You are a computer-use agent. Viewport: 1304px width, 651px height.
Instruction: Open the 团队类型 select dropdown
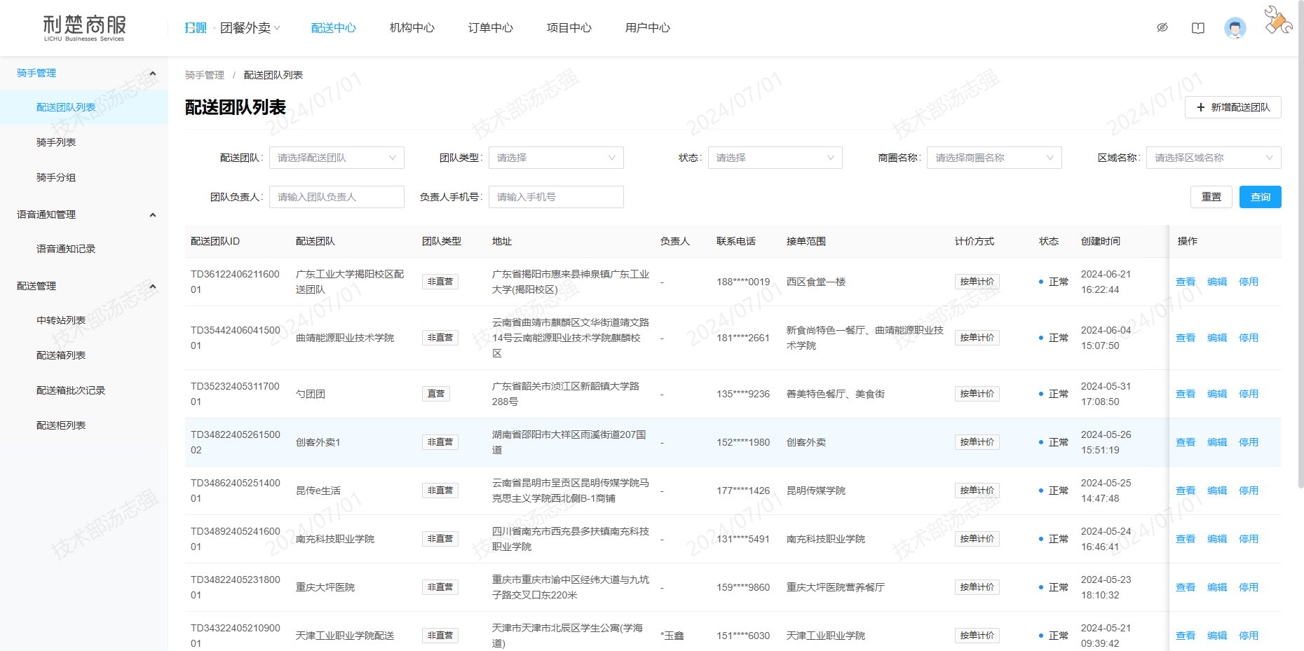(x=556, y=158)
